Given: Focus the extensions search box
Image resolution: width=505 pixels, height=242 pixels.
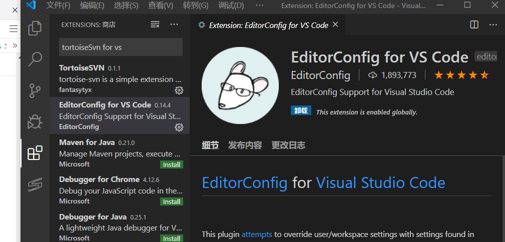Looking at the screenshot, I should pos(121,47).
